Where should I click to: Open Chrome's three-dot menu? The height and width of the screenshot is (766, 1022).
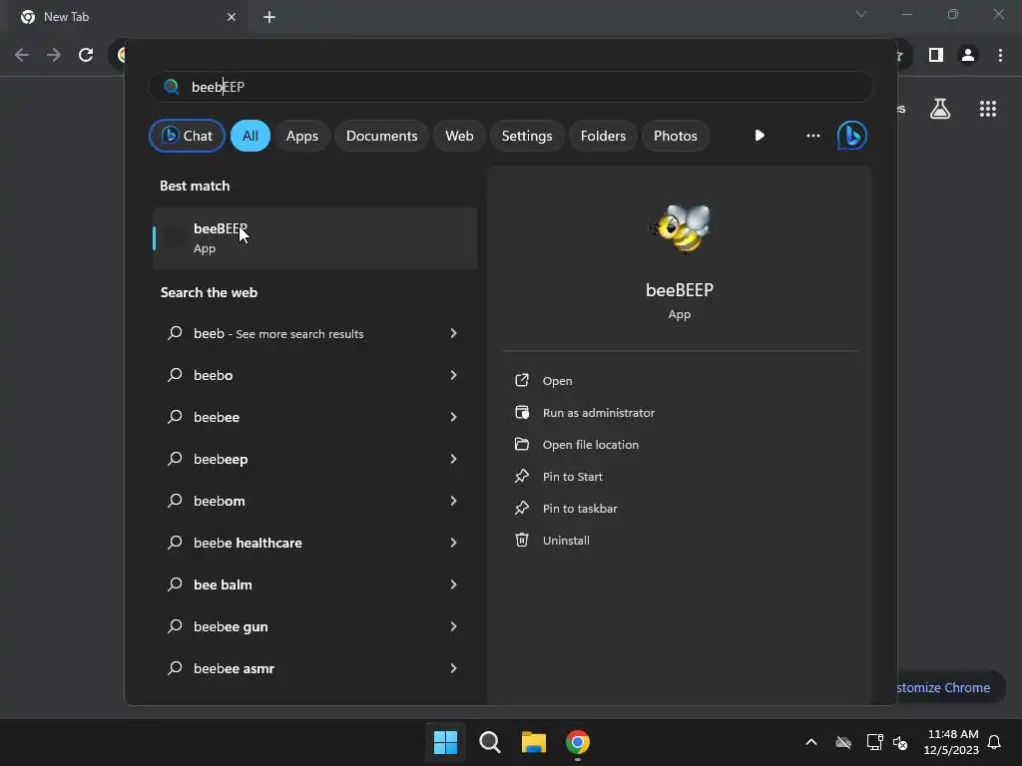(1000, 55)
